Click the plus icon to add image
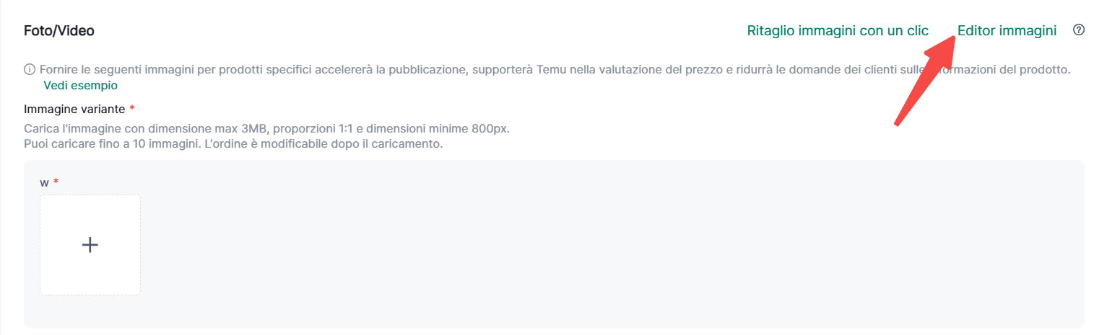The image size is (1094, 335). [x=90, y=245]
